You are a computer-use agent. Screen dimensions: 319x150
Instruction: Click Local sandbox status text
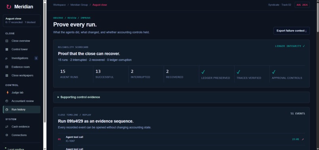point(16,149)
